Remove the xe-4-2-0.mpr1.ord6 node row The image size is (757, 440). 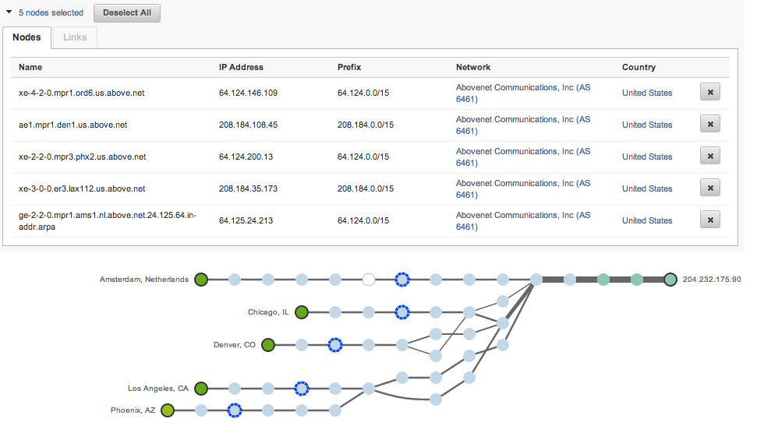pyautogui.click(x=709, y=93)
